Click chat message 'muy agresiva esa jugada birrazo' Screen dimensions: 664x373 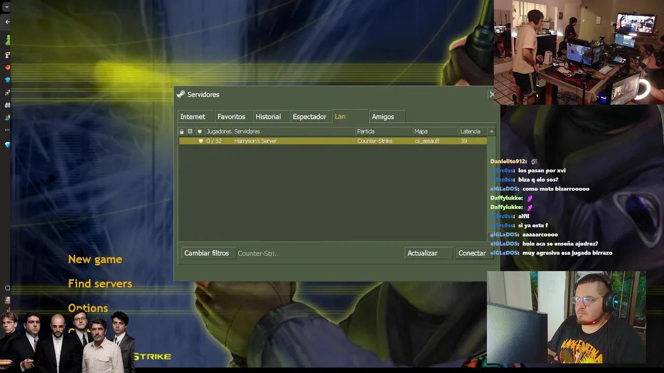pyautogui.click(x=568, y=253)
